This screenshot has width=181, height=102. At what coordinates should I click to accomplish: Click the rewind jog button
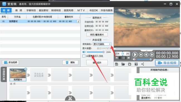click(x=117, y=58)
